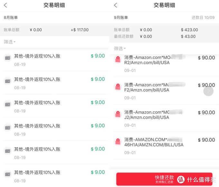Screen dimensions: 219x187
Task: Select the +$ 117.00 bill total in 8月账单
Action: [x=80, y=30]
